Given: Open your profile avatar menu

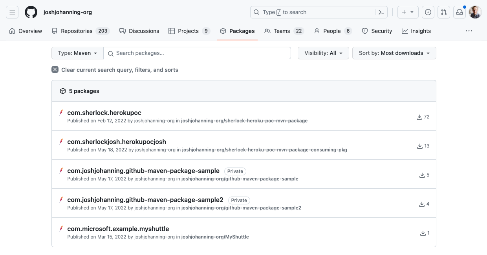Looking at the screenshot, I should tap(475, 12).
